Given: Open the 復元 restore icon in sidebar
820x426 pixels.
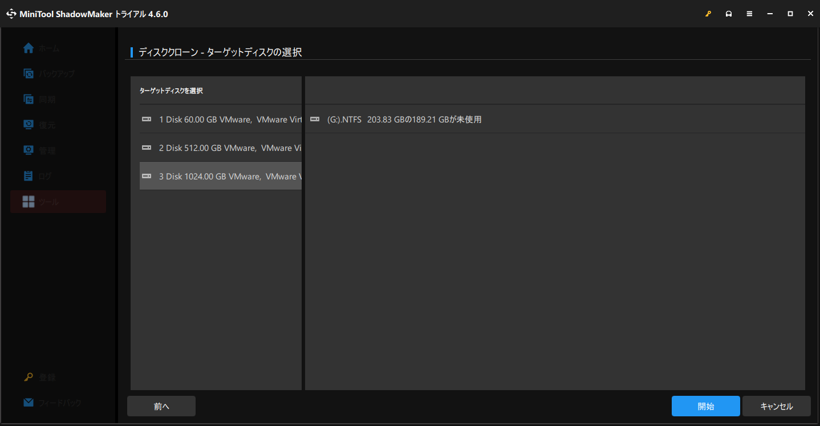Looking at the screenshot, I should tap(29, 125).
